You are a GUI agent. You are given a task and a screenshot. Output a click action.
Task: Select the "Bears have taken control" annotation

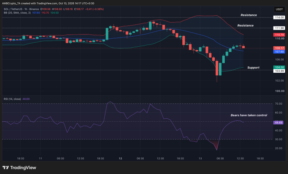coord(249,115)
